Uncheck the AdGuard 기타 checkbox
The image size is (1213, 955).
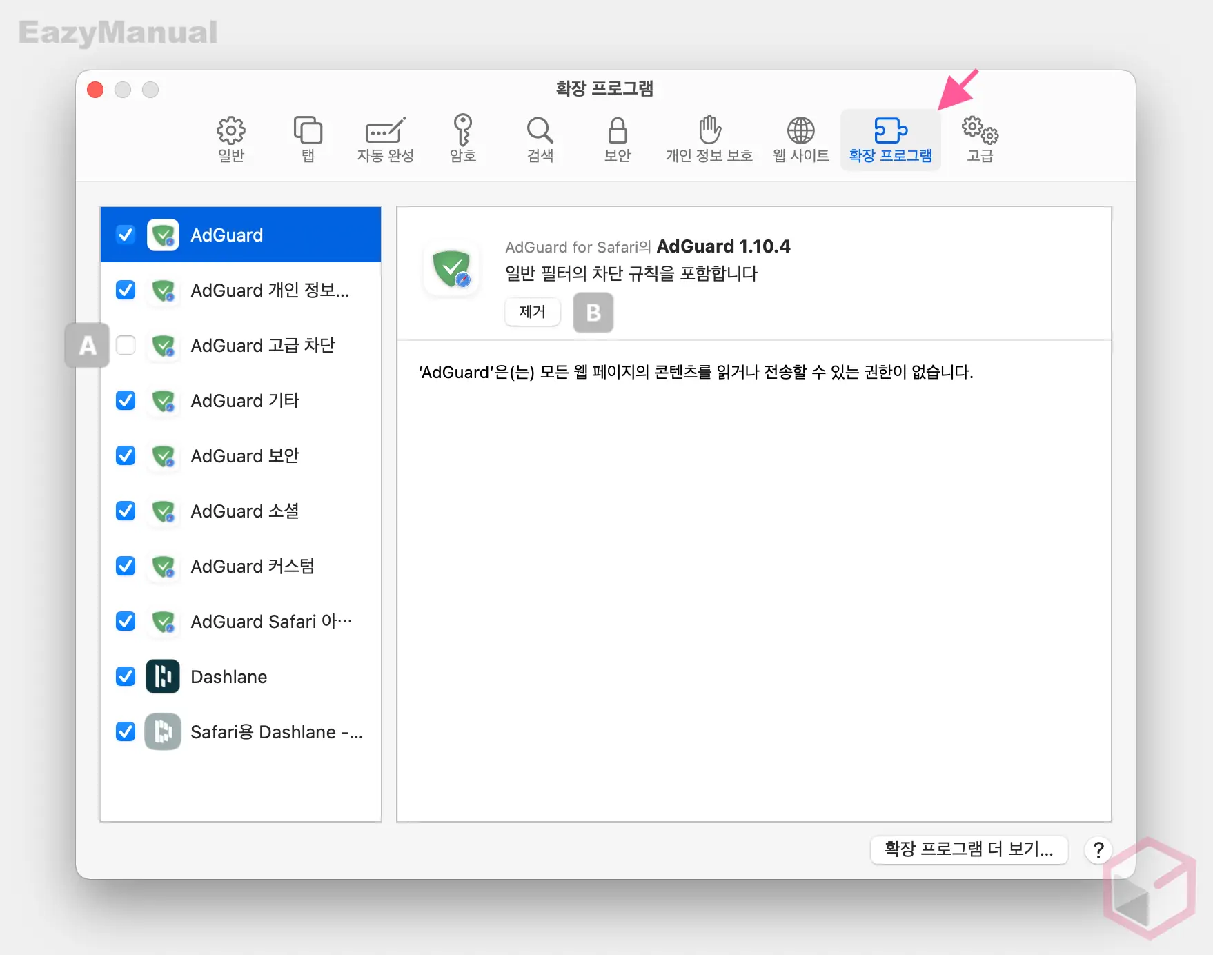pyautogui.click(x=126, y=400)
